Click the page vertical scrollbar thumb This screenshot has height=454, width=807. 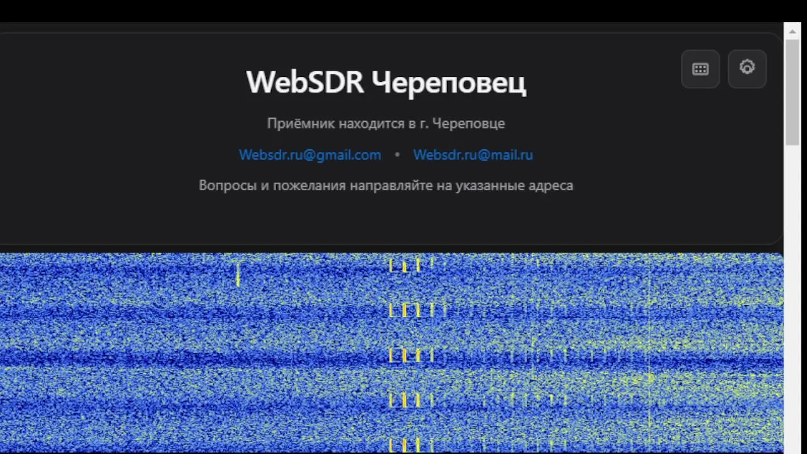[792, 92]
